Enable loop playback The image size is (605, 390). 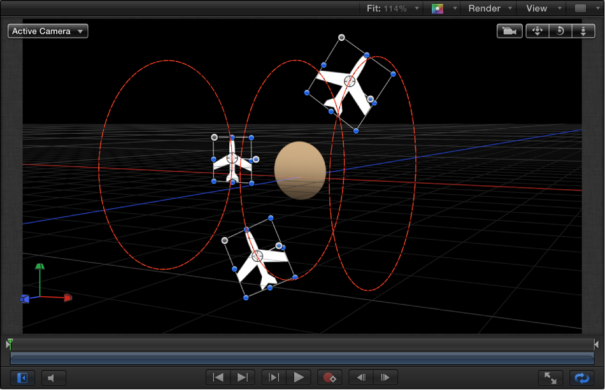581,377
